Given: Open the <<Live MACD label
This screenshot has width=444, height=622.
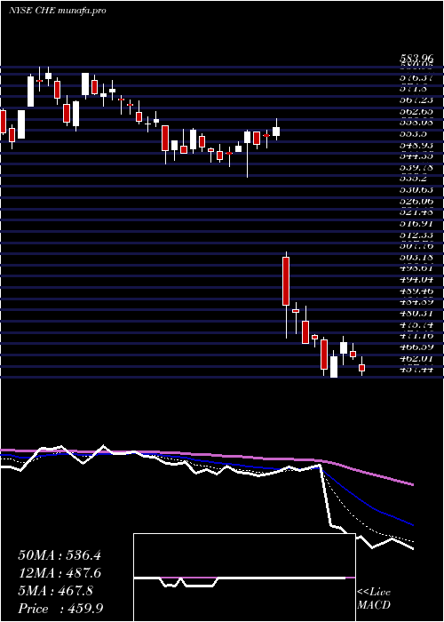Looking at the screenshot, I should (374, 599).
